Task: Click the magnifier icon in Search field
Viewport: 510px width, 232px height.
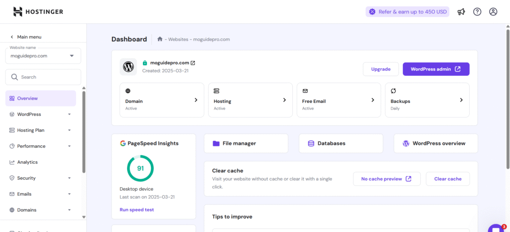Action: [x=14, y=77]
